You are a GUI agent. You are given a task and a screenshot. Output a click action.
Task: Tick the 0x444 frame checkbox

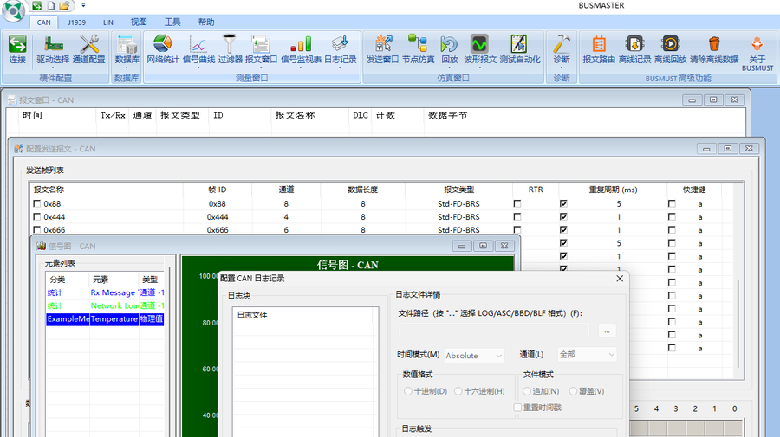(x=36, y=216)
